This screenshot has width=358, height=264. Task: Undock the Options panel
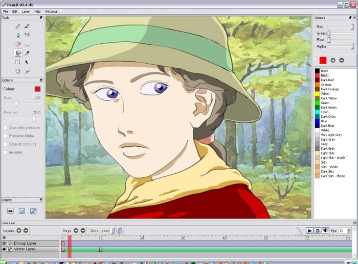point(41,80)
